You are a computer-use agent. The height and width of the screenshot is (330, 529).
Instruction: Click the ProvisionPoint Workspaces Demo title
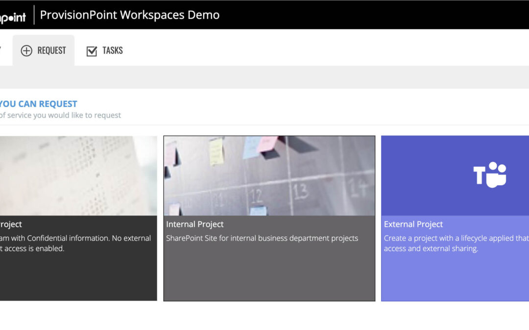click(129, 15)
